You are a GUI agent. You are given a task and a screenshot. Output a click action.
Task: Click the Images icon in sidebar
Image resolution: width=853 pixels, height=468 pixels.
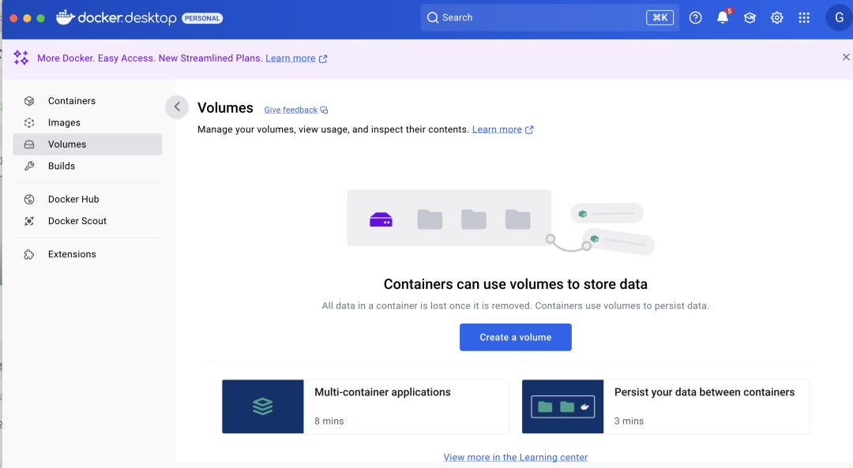tap(29, 123)
